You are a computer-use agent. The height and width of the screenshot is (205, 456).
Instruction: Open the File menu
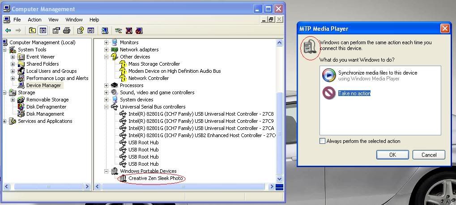pyautogui.click(x=17, y=20)
